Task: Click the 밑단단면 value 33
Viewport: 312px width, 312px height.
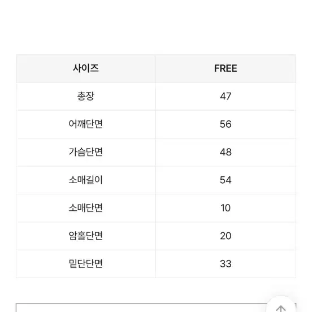Action: 226,264
